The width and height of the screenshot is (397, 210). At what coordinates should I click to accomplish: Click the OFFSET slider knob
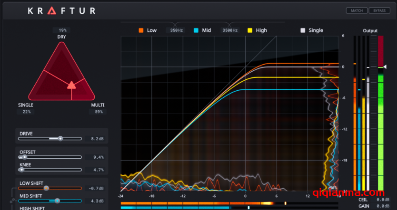24,157
